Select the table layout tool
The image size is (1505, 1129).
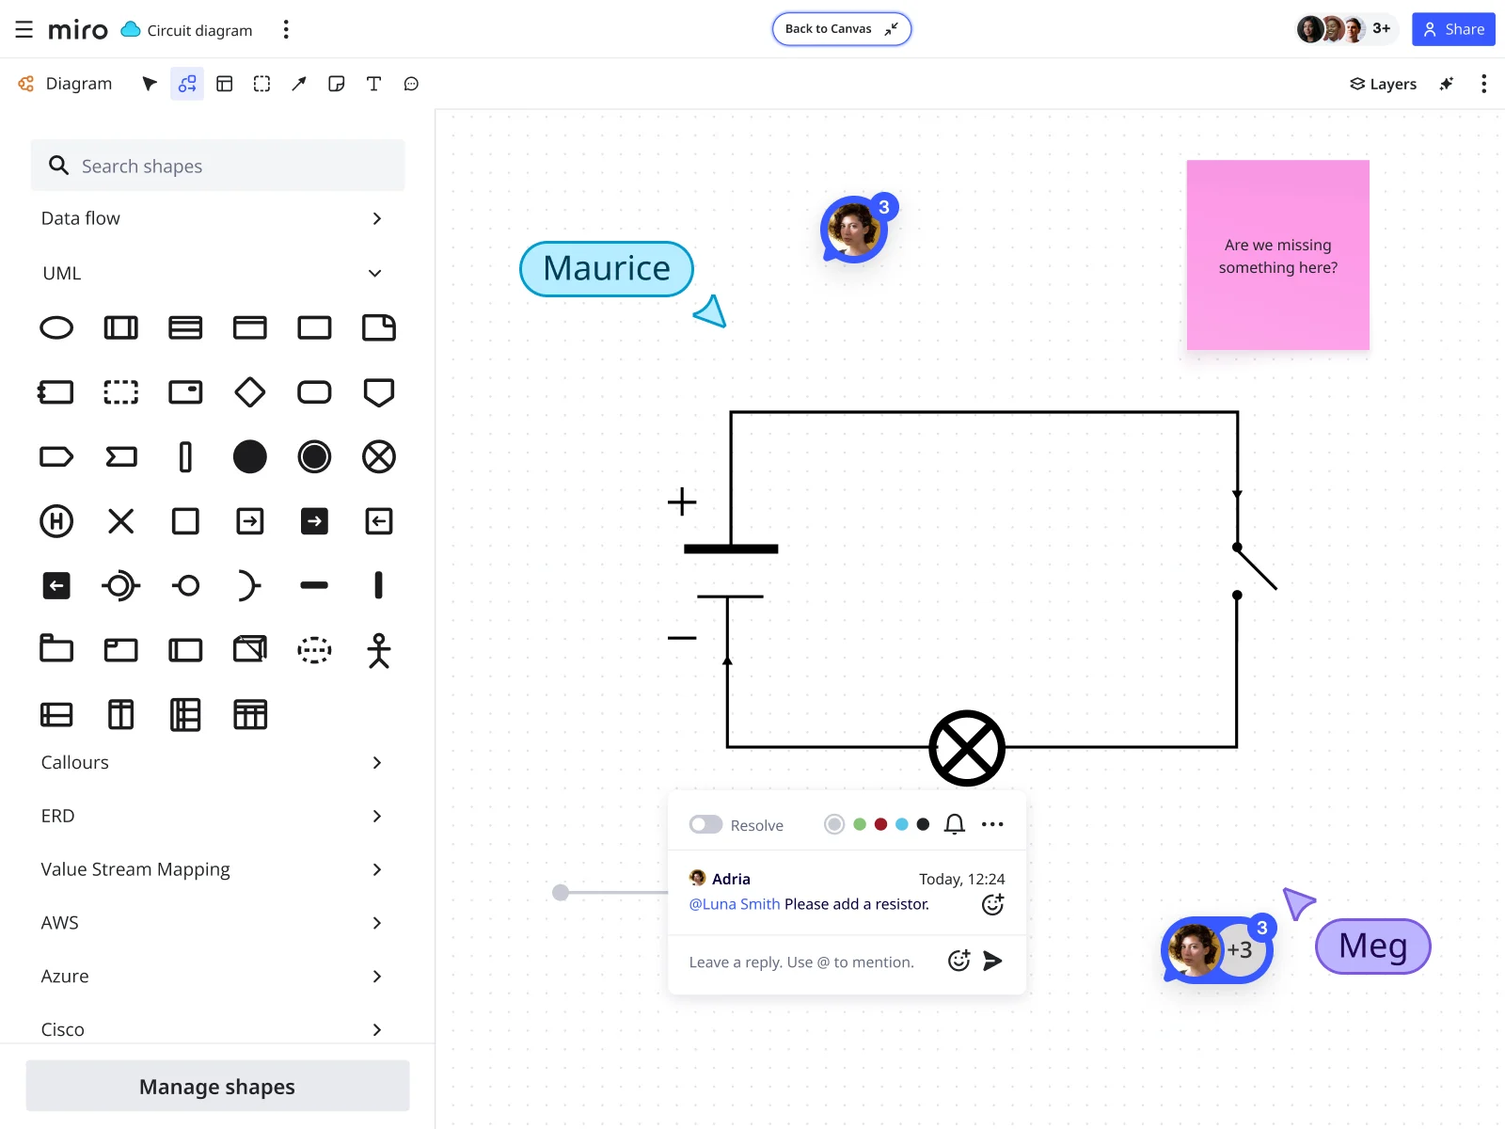[225, 84]
